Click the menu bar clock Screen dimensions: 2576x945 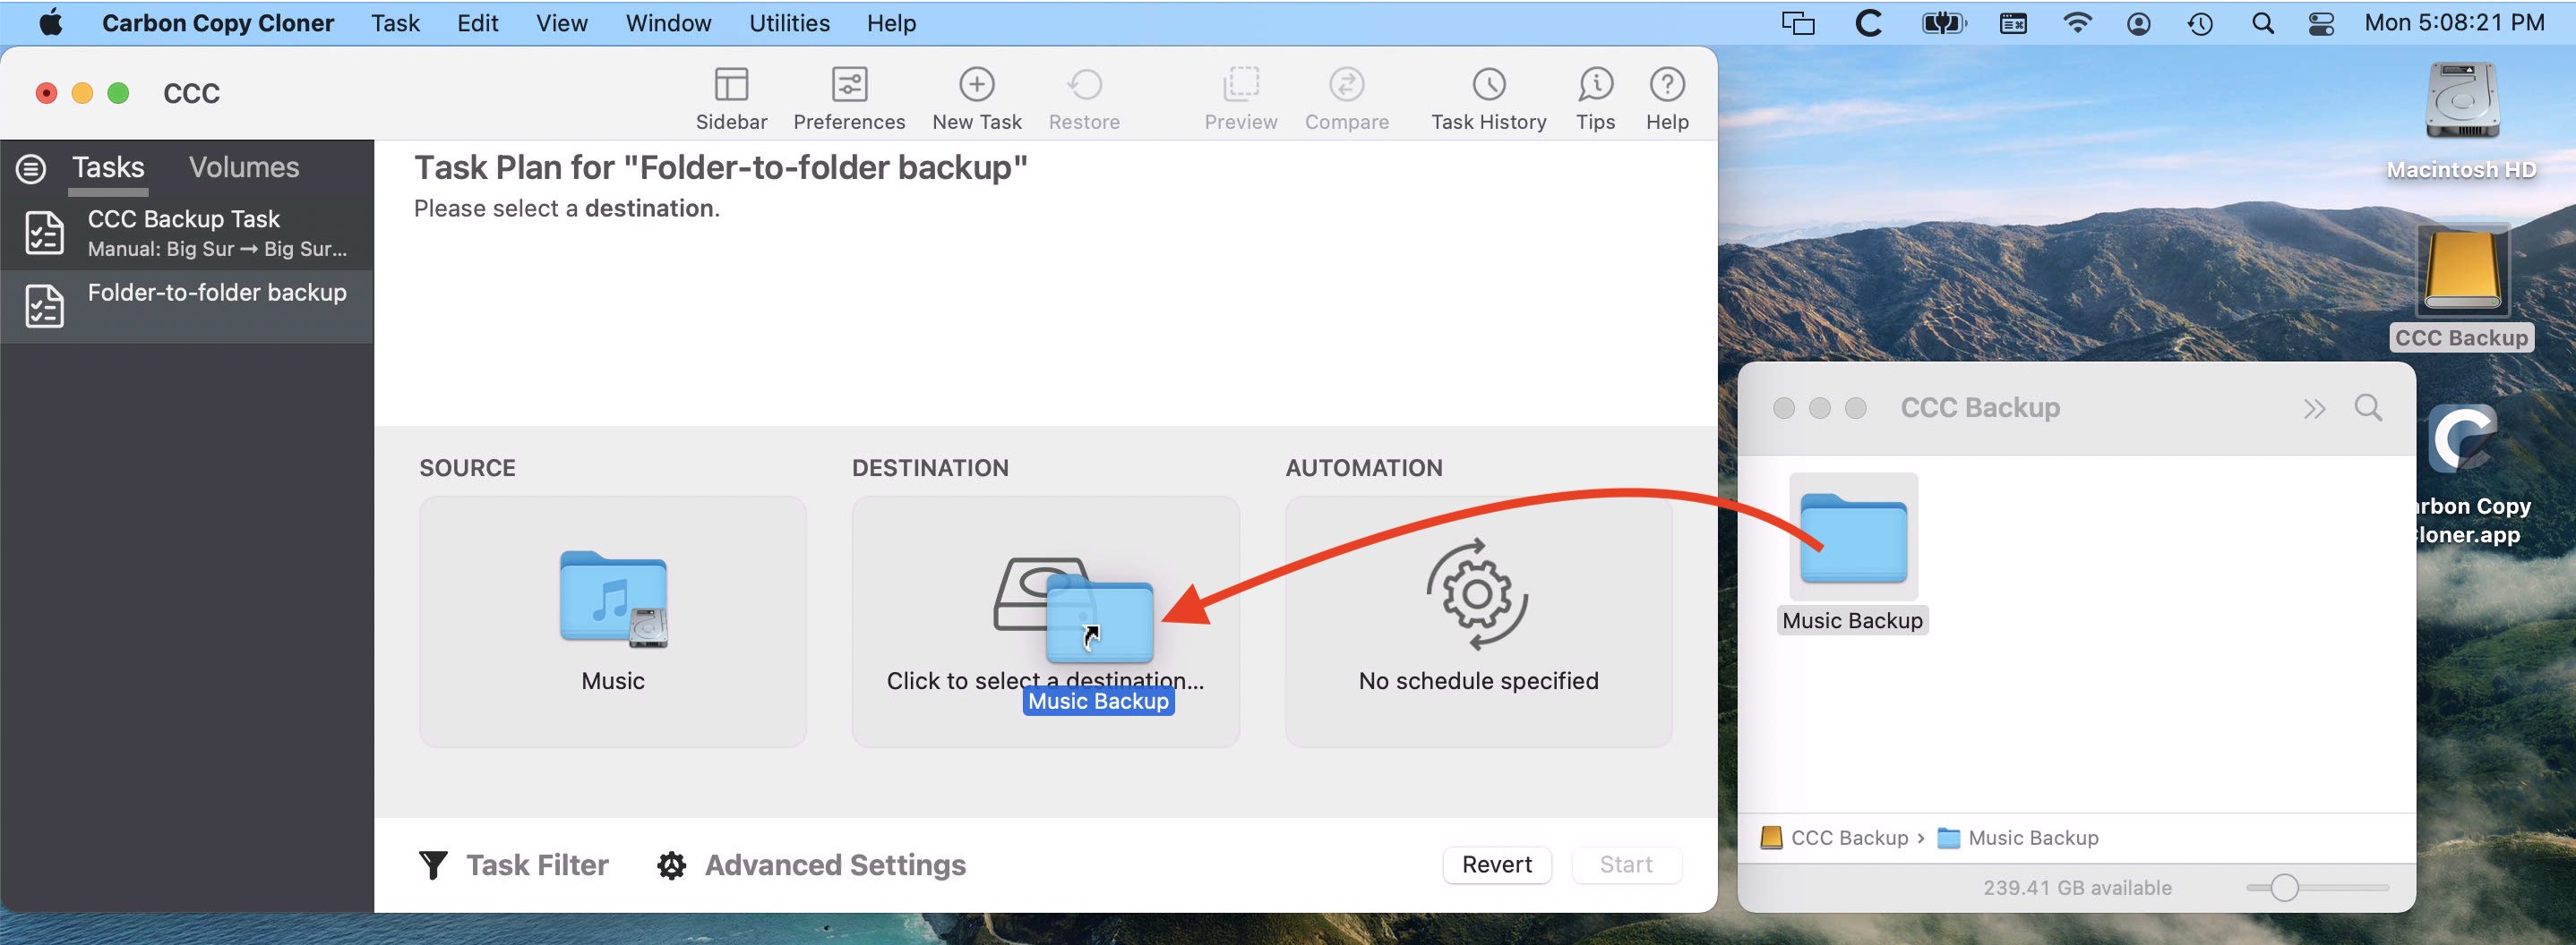point(2453,23)
